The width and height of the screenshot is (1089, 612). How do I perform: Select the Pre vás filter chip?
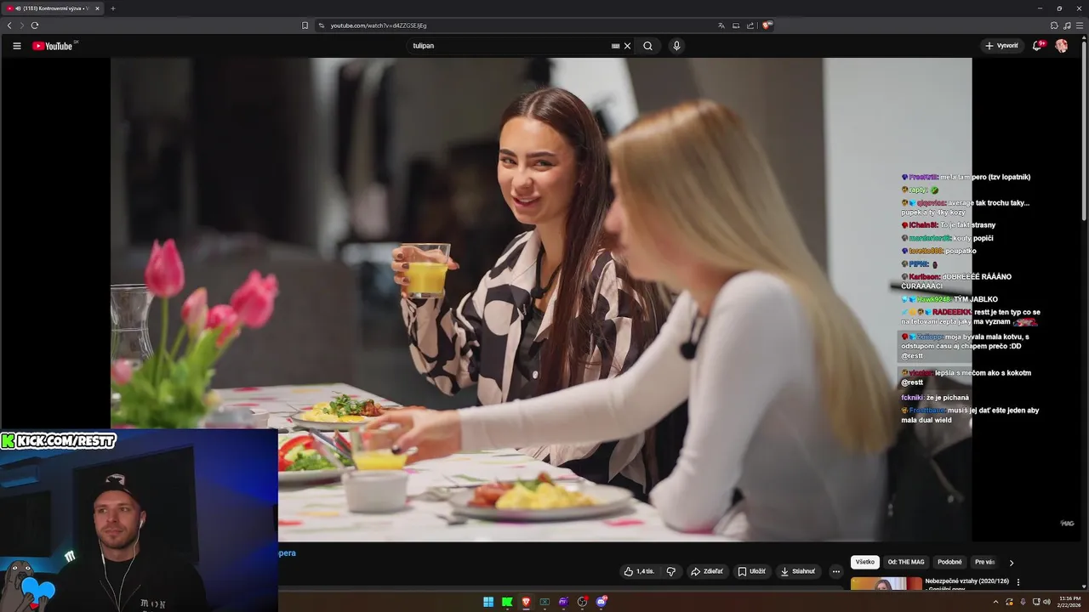coord(984,562)
